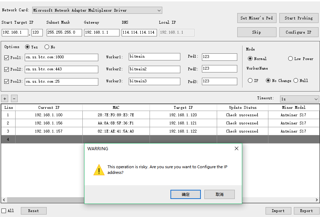Uncheck the Pool3 checkbox
This screenshot has width=320, height=217.
pyautogui.click(x=6, y=81)
